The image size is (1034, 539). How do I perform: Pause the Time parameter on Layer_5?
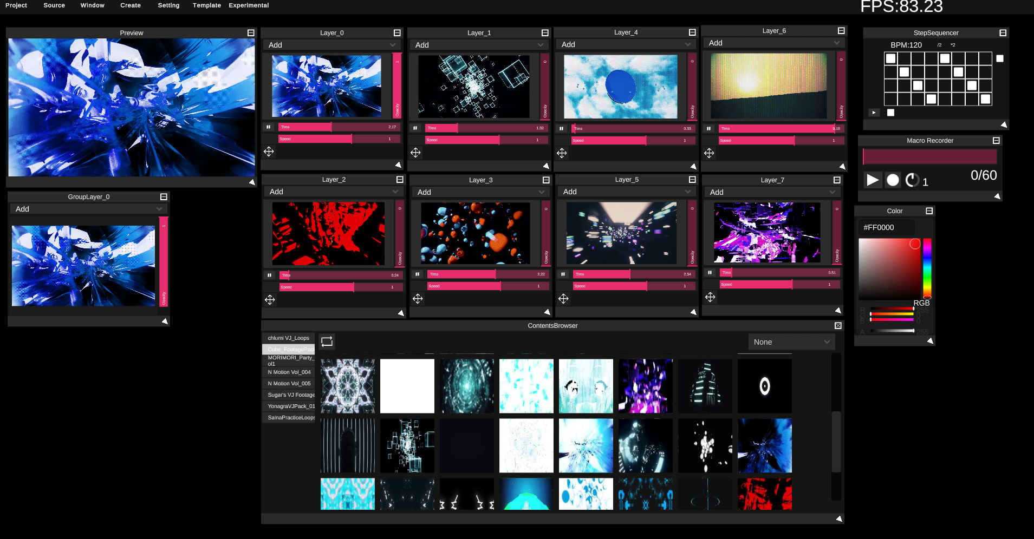click(x=562, y=273)
